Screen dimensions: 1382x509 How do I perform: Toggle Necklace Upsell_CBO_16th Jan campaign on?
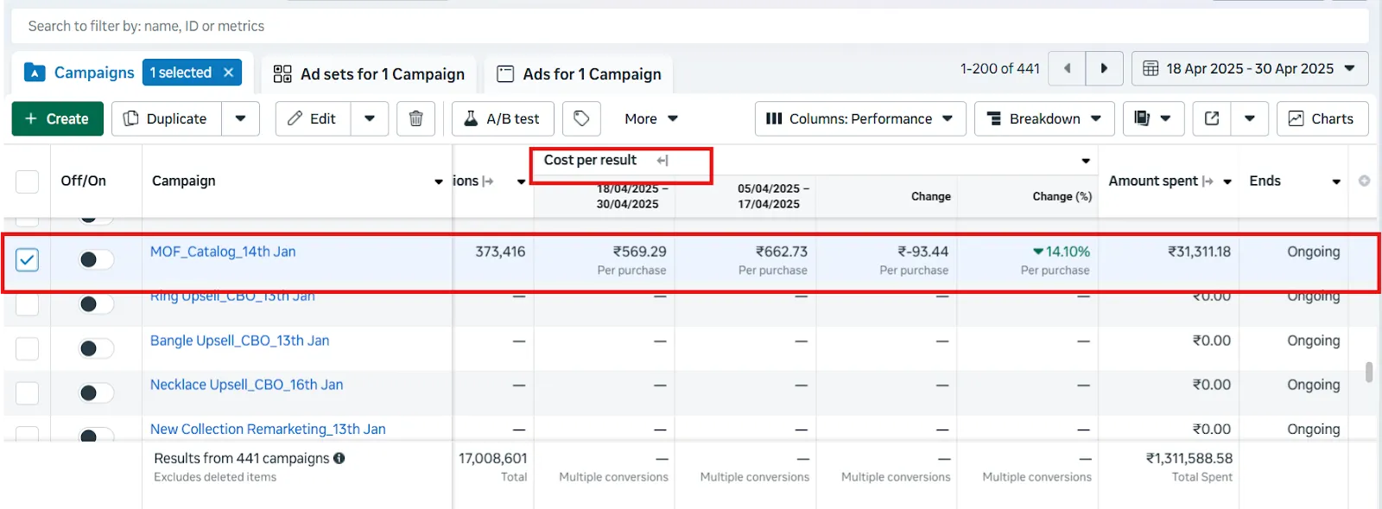coord(95,392)
